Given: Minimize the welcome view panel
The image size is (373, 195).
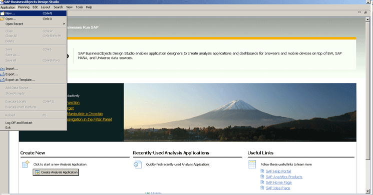Looking at the screenshot, I should 359,12.
